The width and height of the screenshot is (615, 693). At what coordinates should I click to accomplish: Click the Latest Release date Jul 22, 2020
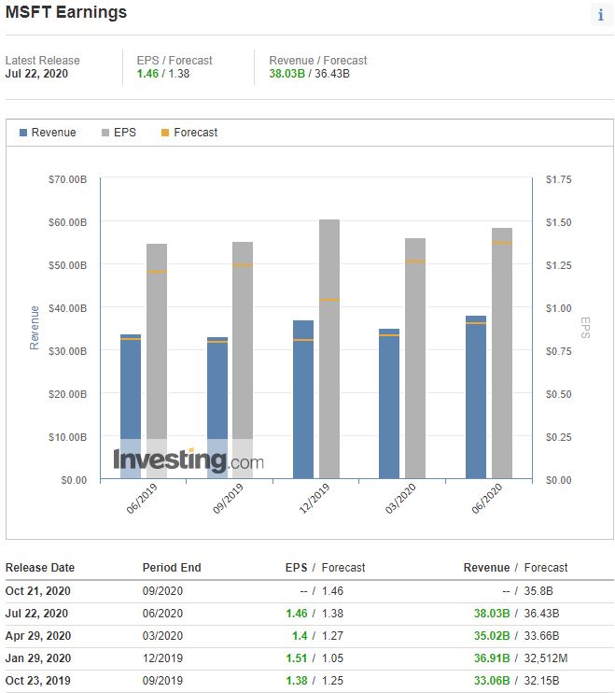[36, 74]
